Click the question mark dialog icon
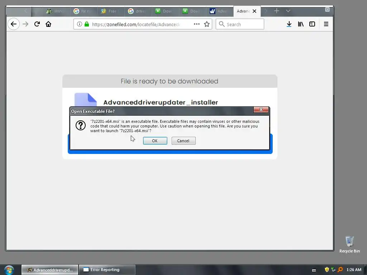Viewport: 367px width, 275px height. [x=81, y=126]
